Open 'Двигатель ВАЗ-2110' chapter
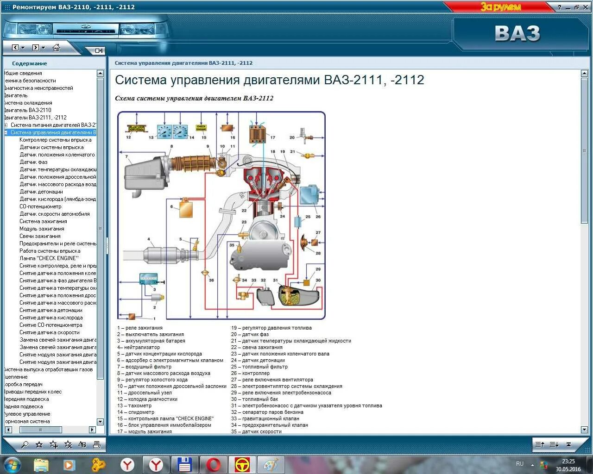 pos(28,110)
